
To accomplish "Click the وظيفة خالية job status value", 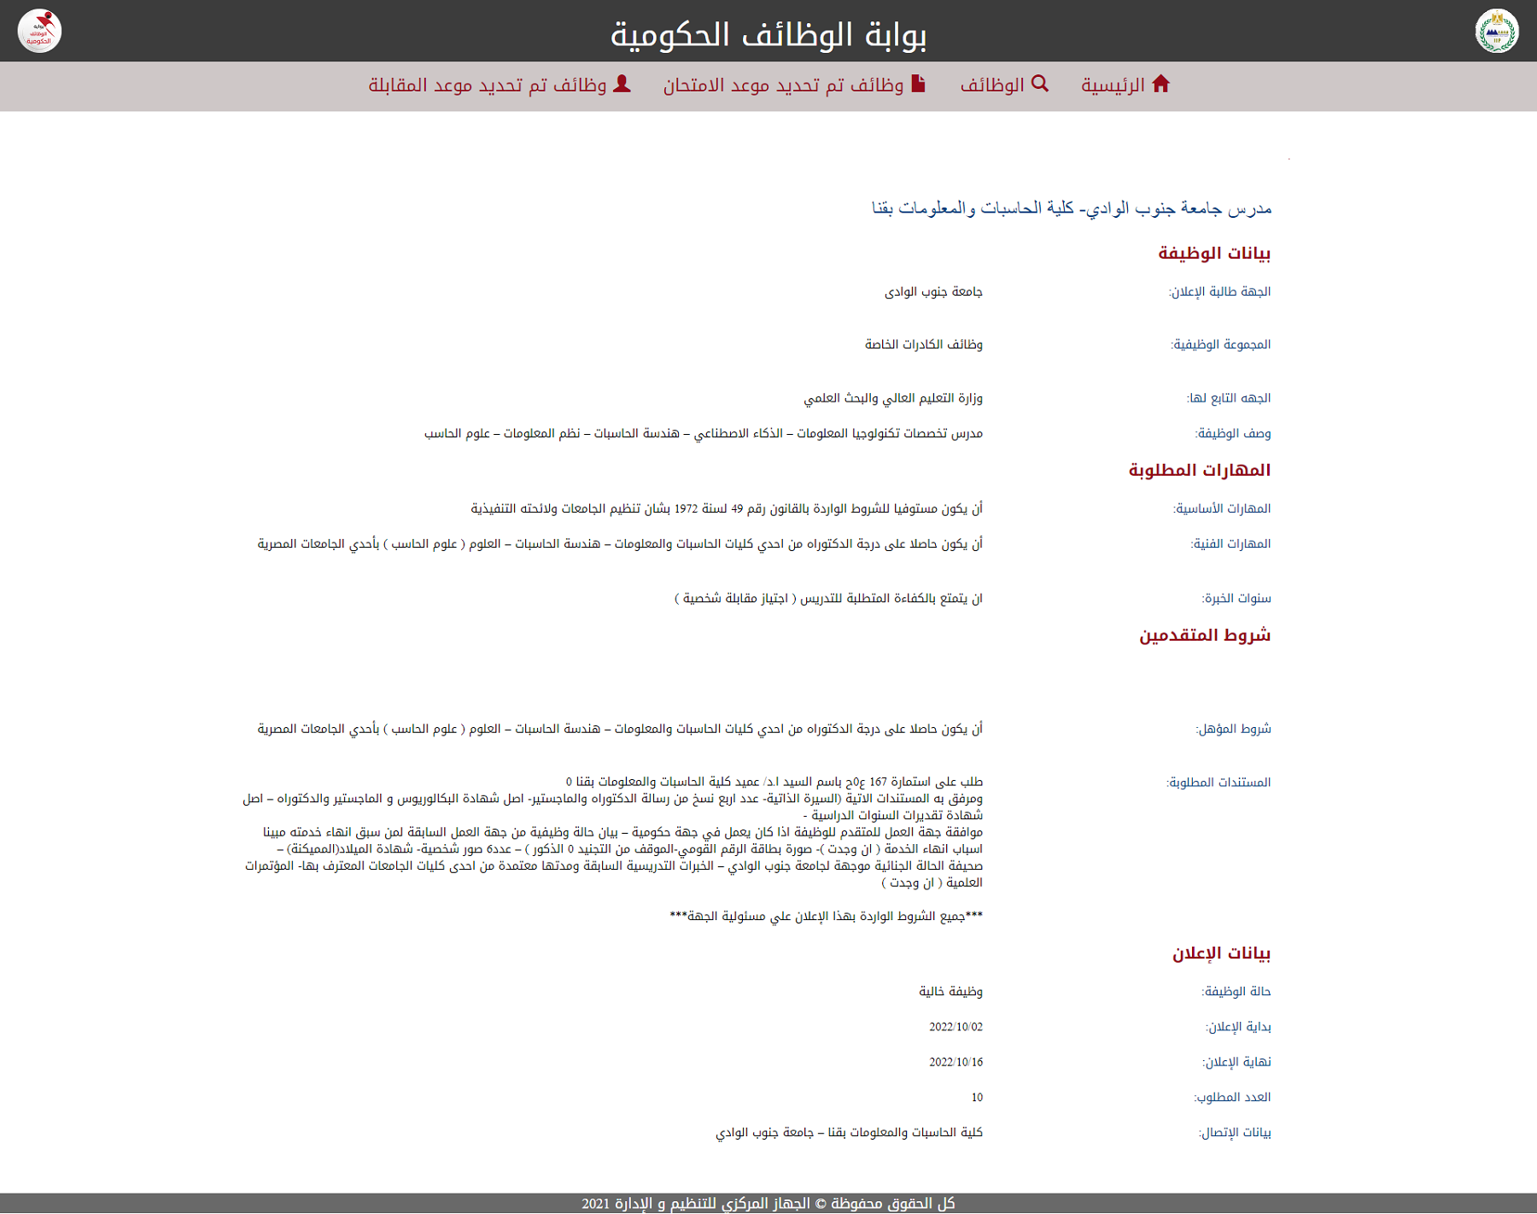I will pyautogui.click(x=950, y=991).
